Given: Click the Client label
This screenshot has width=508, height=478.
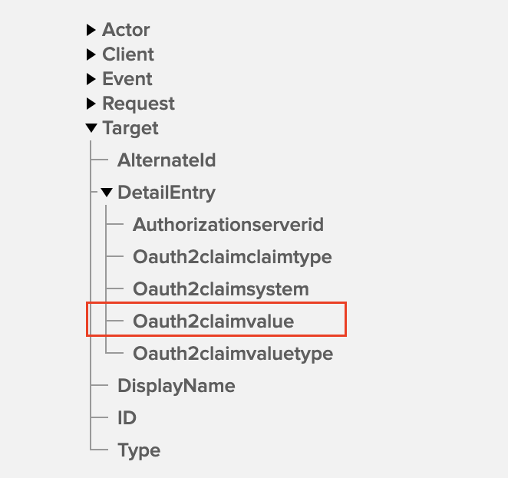Looking at the screenshot, I should point(128,55).
